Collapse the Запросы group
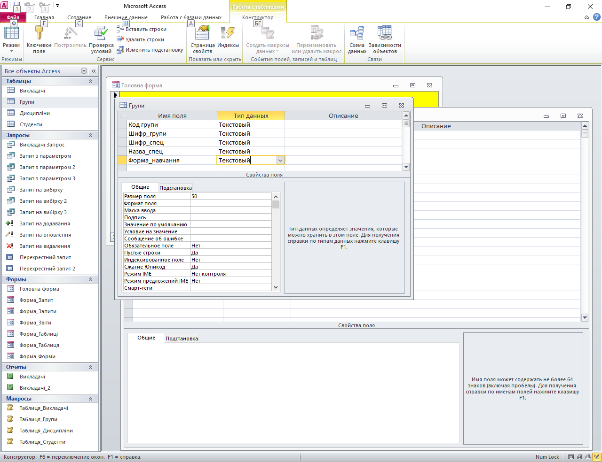Screen dimensions: 602x462 [91, 135]
